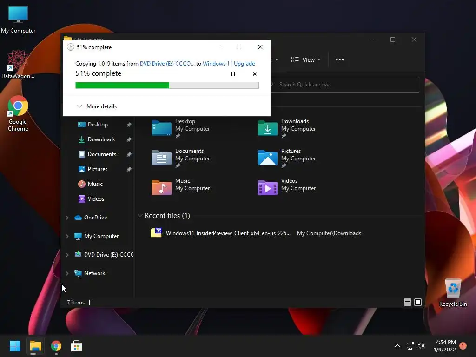Collapse the Recent files section
The height and width of the screenshot is (357, 476).
pyautogui.click(x=140, y=216)
